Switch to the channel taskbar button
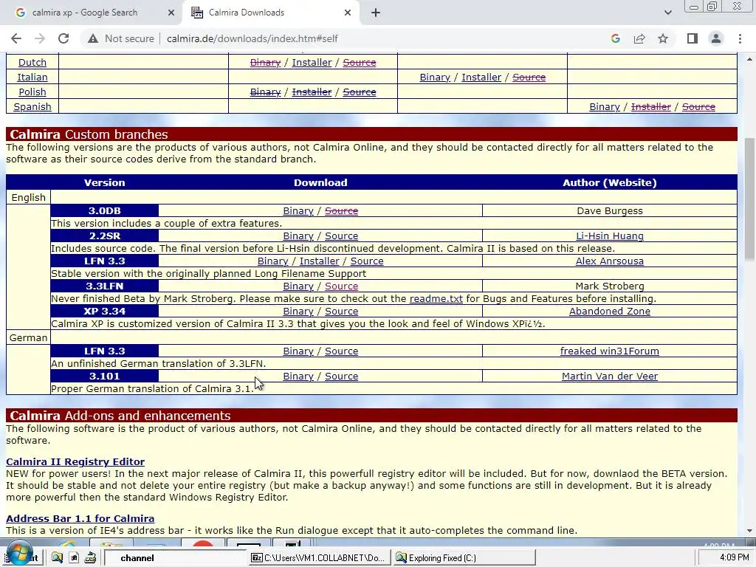 174,558
